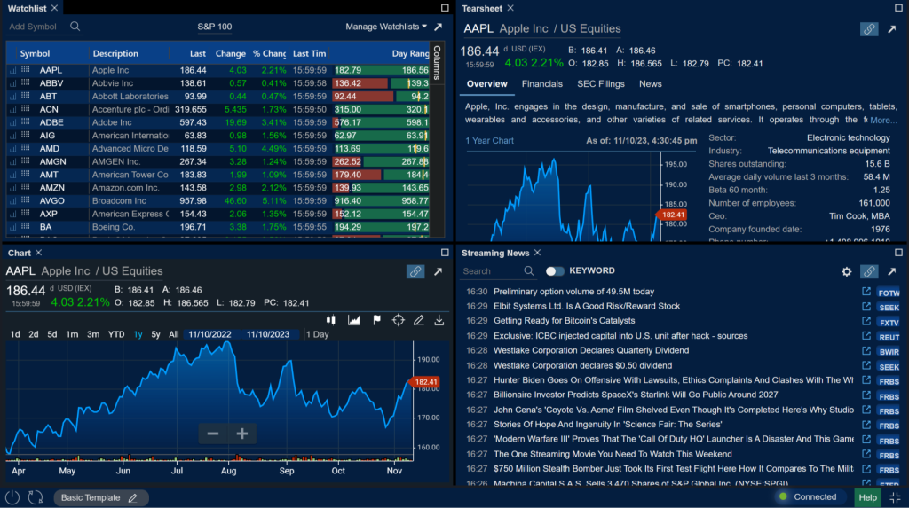Zoom out the chart with minus button
This screenshot has height=508, width=909.
tap(213, 434)
